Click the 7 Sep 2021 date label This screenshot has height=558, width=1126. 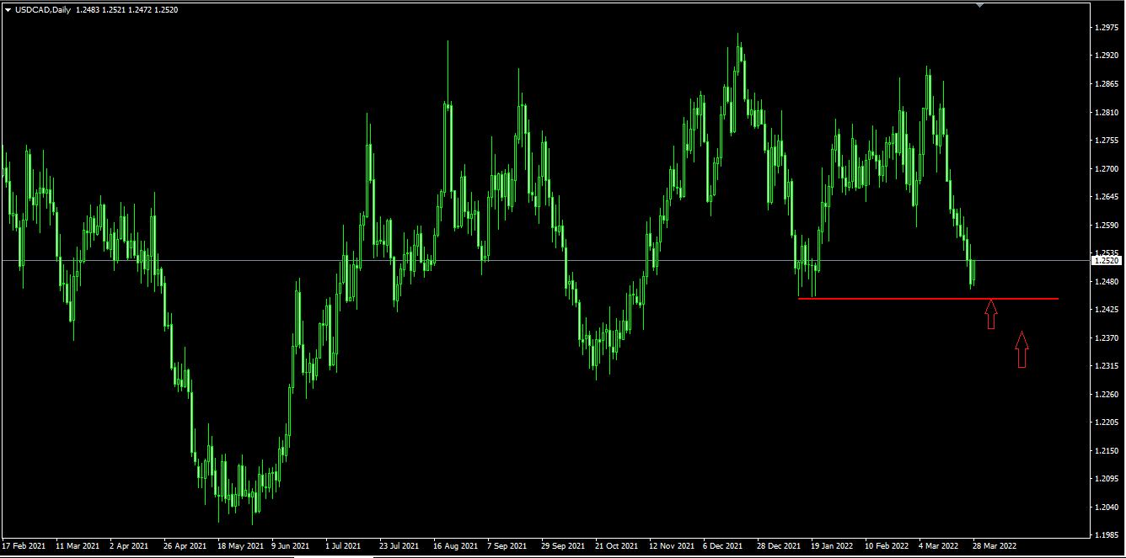point(507,545)
